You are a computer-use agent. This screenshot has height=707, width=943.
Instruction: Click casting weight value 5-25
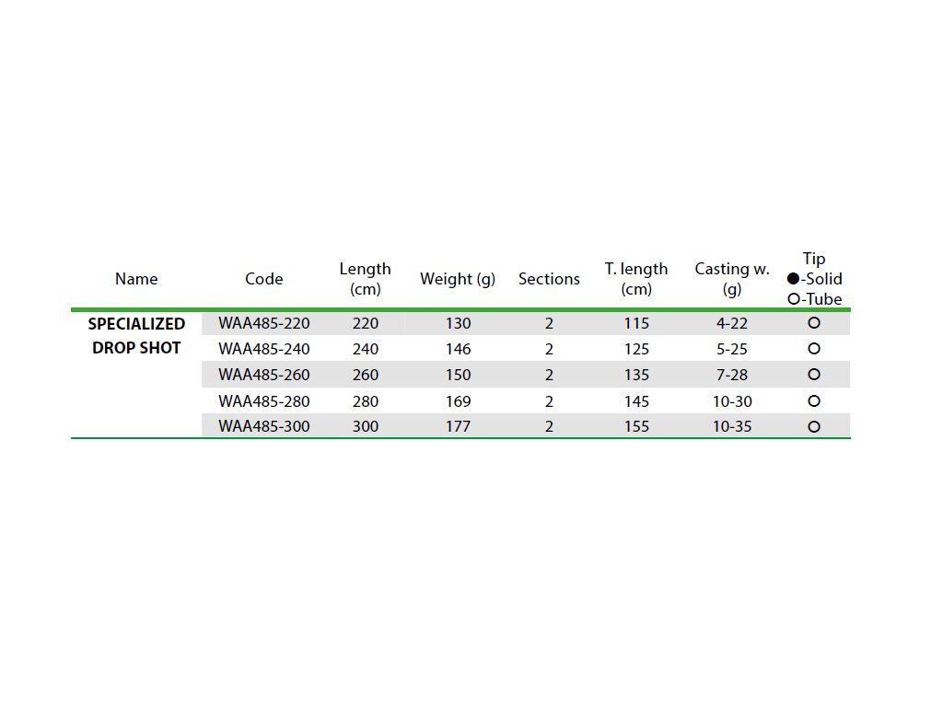[732, 349]
